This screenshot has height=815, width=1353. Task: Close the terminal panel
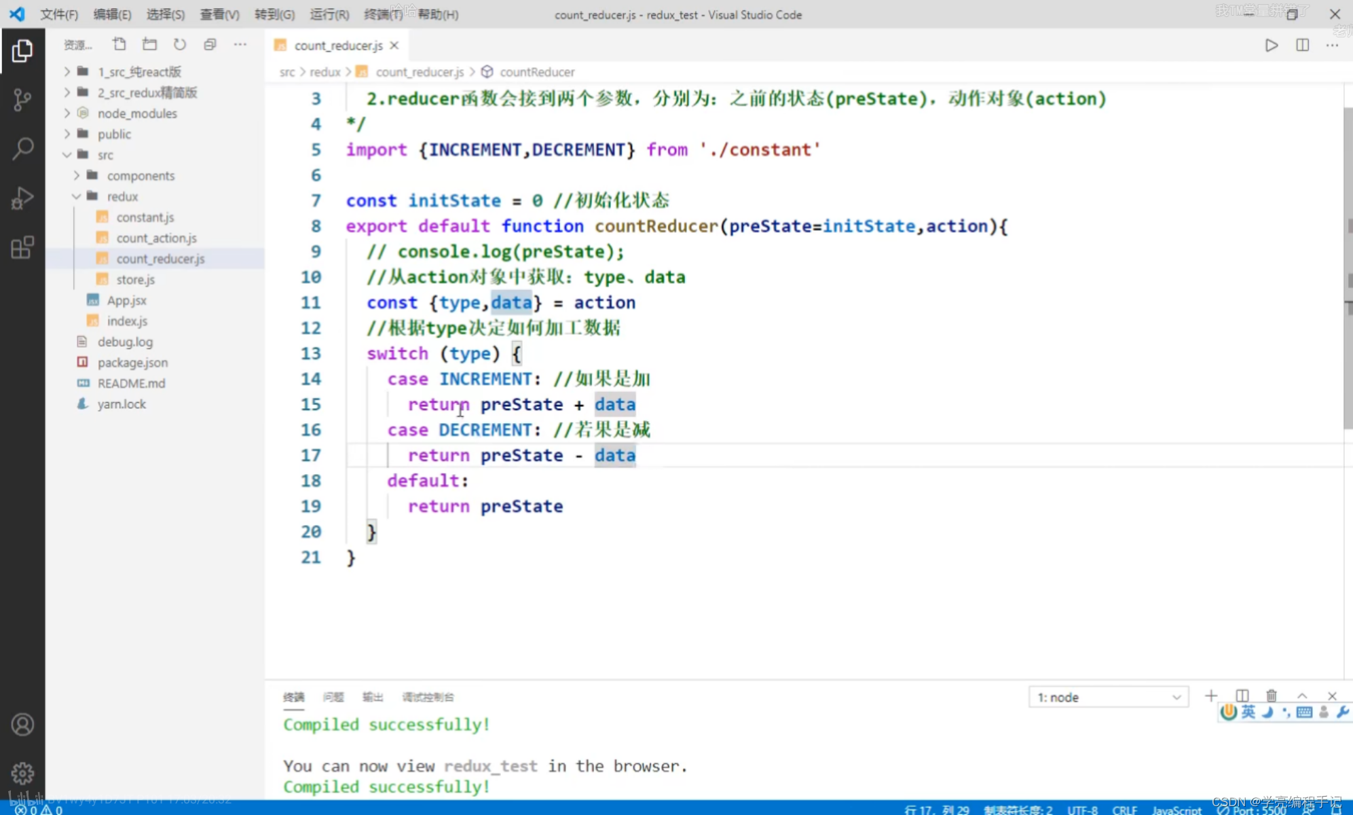pos(1332,695)
